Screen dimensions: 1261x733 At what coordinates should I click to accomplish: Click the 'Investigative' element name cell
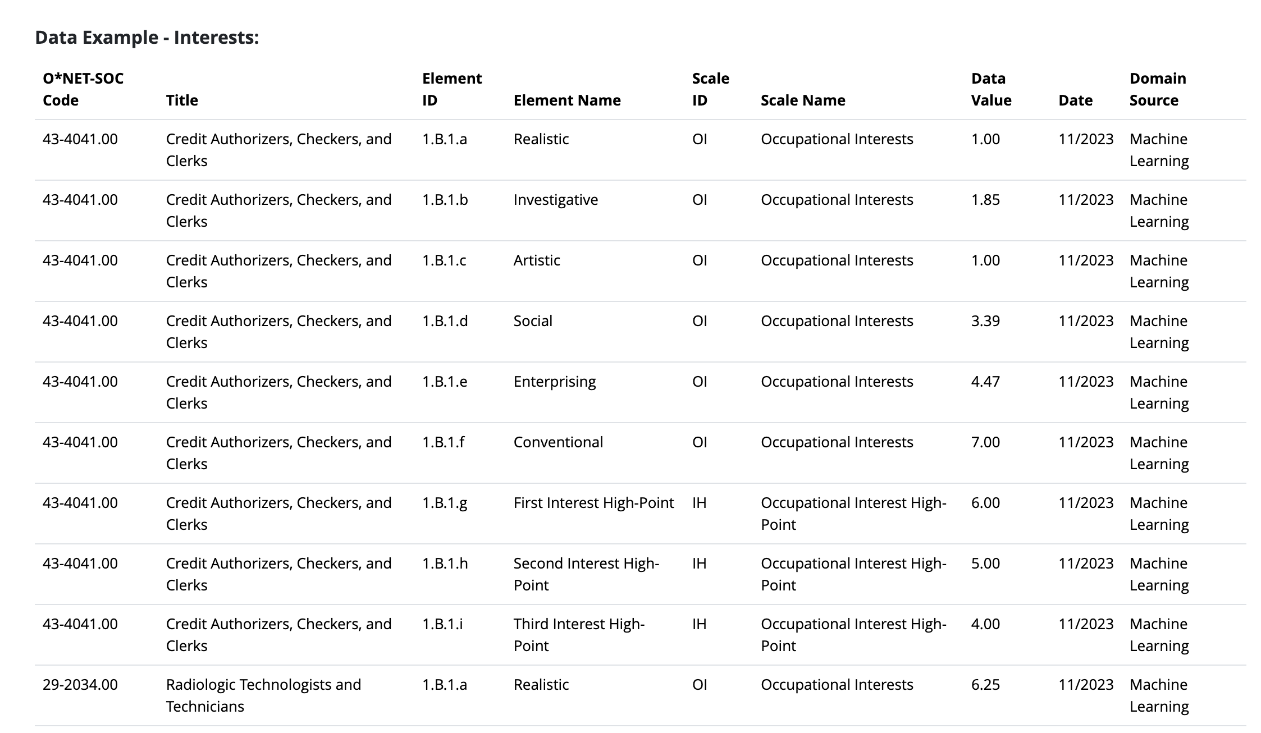(x=555, y=200)
